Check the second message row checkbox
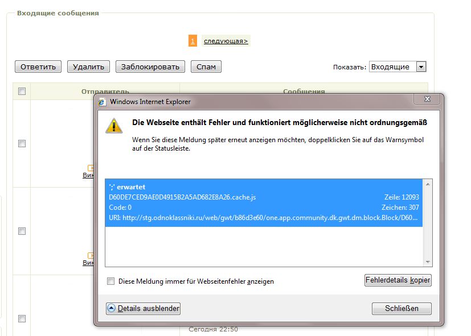This screenshot has height=336, width=471. [22, 231]
